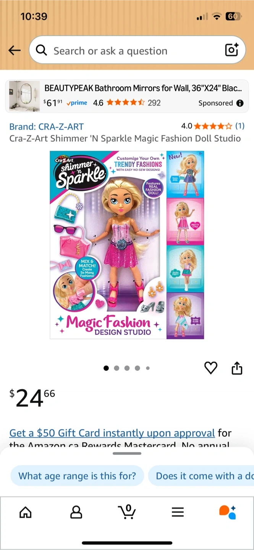Open the BEAUTYPEAK bathroom mirror ad thumbnail
The image size is (254, 550).
click(24, 96)
